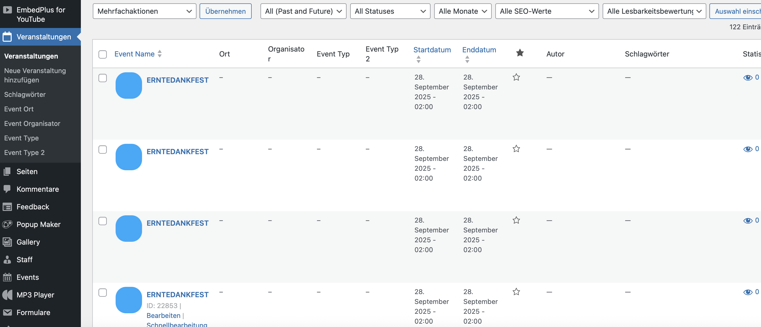
Task: Click the Seiten pages icon
Action: (7, 172)
